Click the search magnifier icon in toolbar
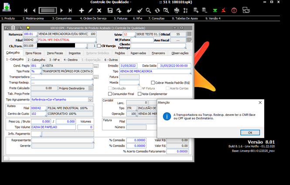Image resolution: width=290 pixels, height=185 pixels. pos(148,10)
